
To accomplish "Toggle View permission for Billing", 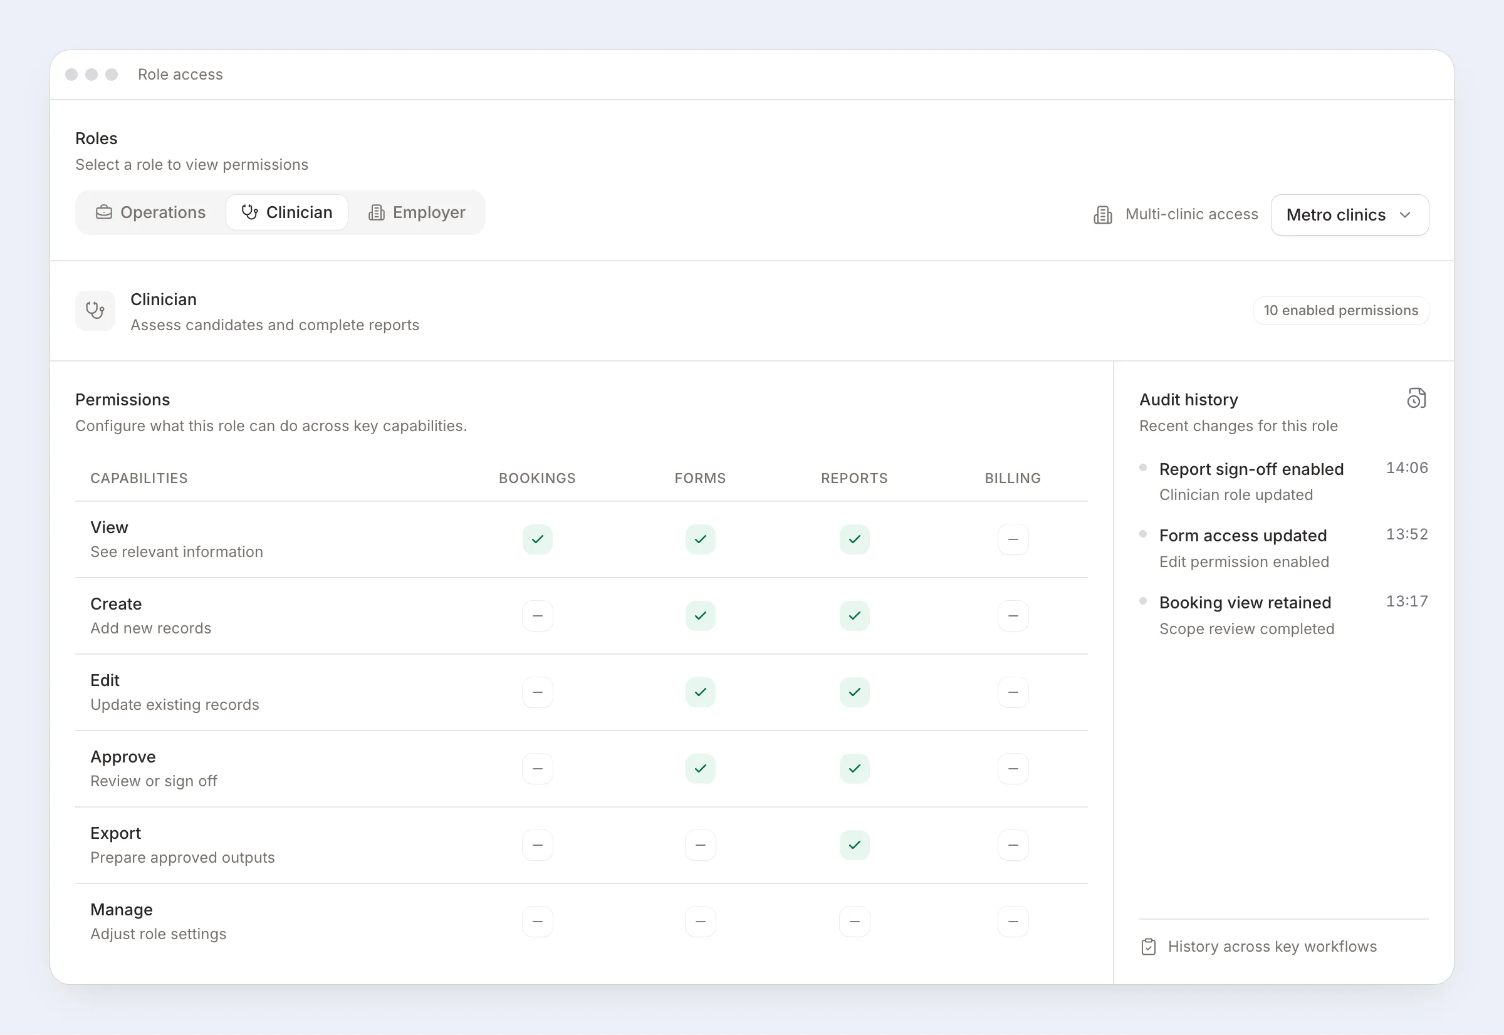I will [x=1013, y=539].
